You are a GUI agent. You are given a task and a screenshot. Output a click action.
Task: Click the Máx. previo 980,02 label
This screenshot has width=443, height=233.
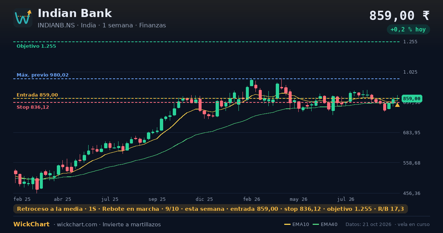coord(42,75)
